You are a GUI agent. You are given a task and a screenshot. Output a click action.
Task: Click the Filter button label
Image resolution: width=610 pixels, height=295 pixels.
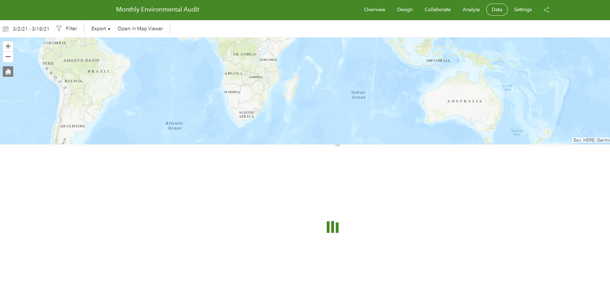pos(71,29)
